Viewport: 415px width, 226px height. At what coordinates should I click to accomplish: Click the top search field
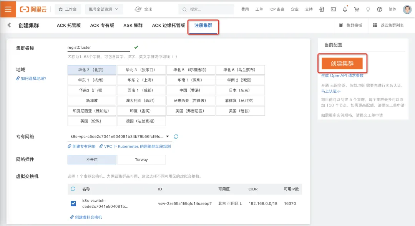[x=206, y=9]
